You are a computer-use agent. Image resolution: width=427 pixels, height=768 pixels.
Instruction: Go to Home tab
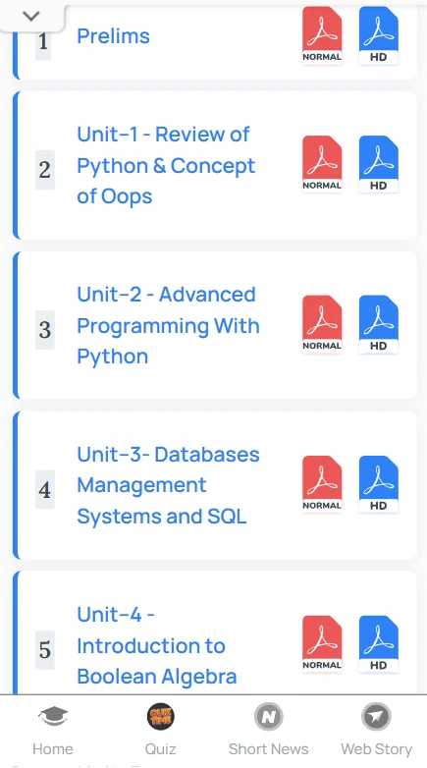click(x=53, y=730)
